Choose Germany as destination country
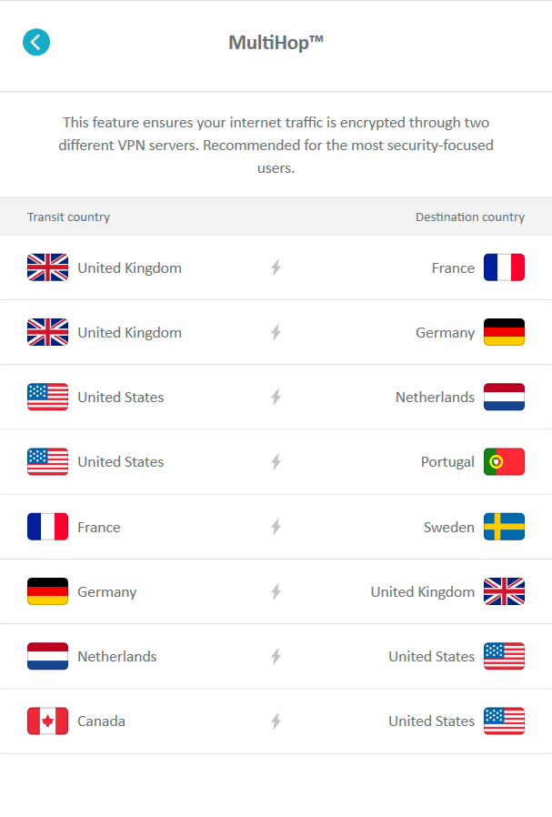552x817 pixels. (445, 332)
